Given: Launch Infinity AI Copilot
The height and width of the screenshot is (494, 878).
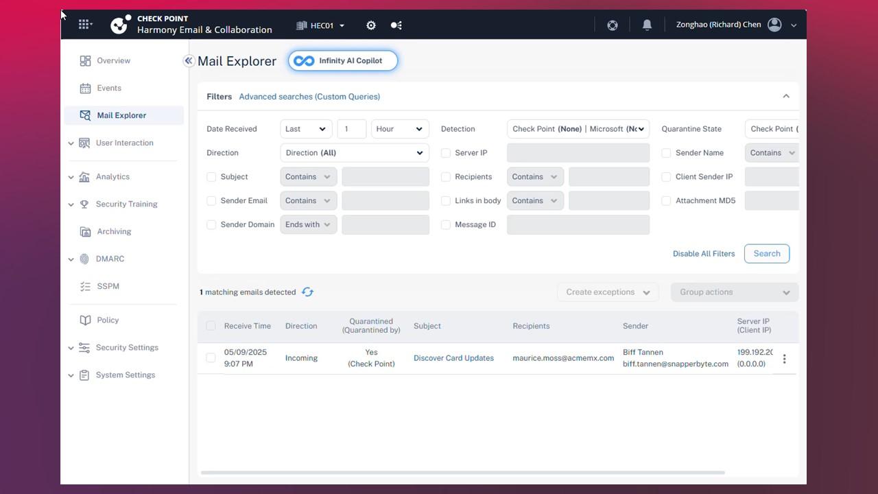Looking at the screenshot, I should [x=343, y=60].
